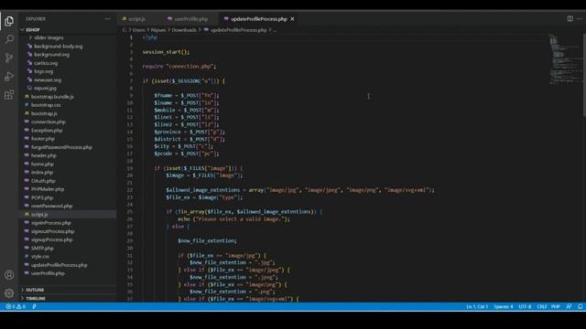This screenshot has height=329, width=586.
Task: Click the code minimap preview
Action: [564, 58]
